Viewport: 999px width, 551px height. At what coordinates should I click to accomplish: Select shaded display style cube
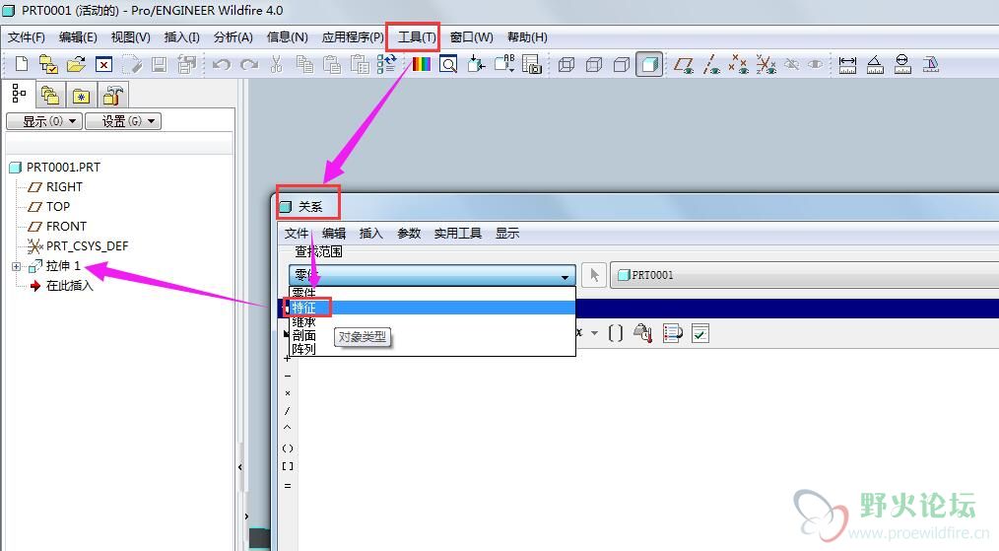pos(649,64)
